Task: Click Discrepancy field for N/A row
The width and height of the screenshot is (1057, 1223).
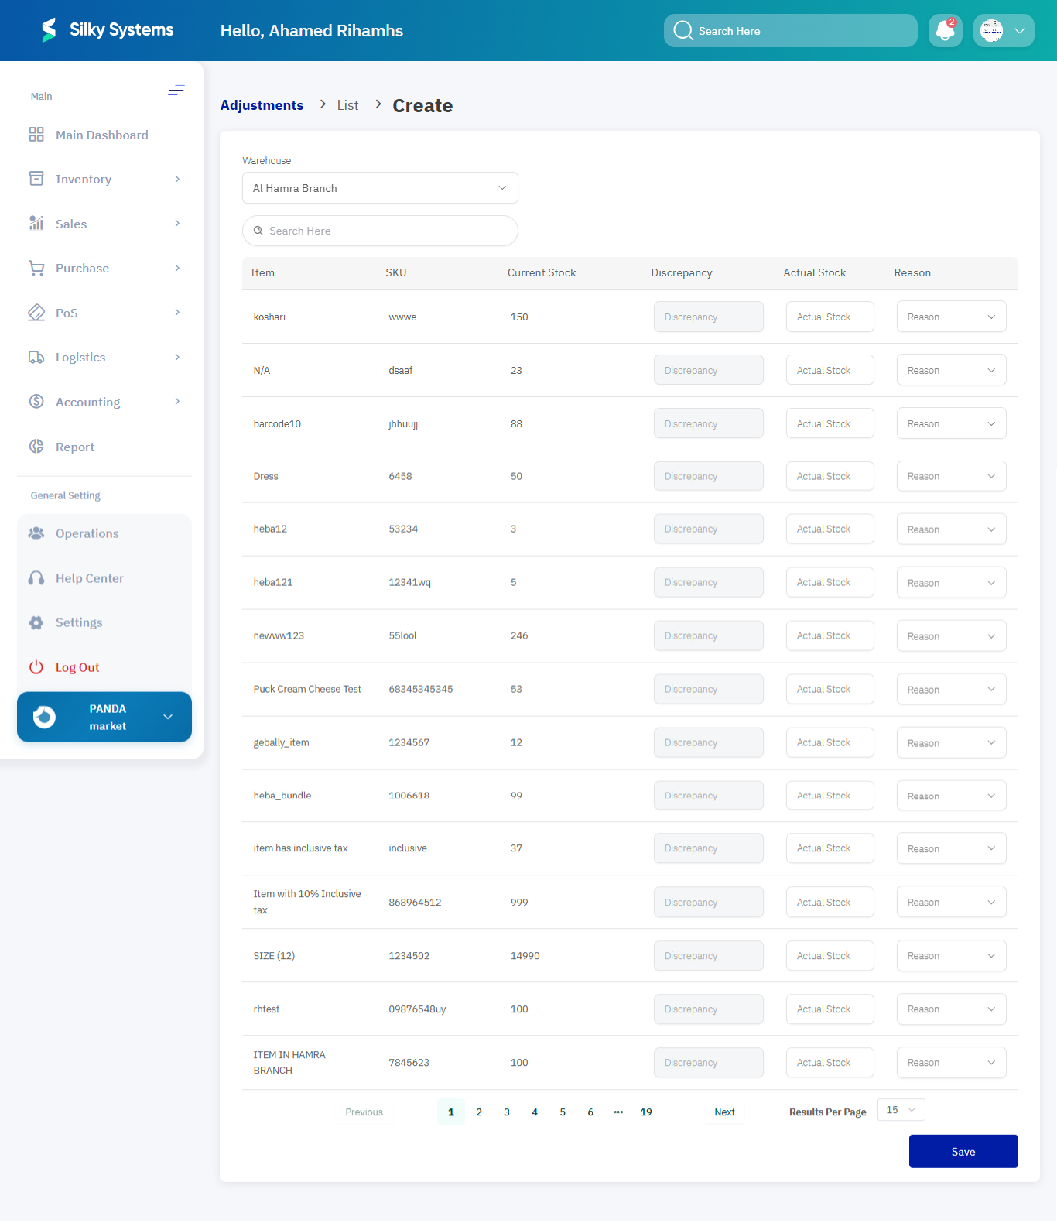Action: [x=708, y=370]
